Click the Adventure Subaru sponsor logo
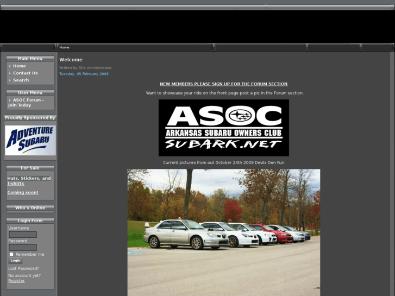 30,140
